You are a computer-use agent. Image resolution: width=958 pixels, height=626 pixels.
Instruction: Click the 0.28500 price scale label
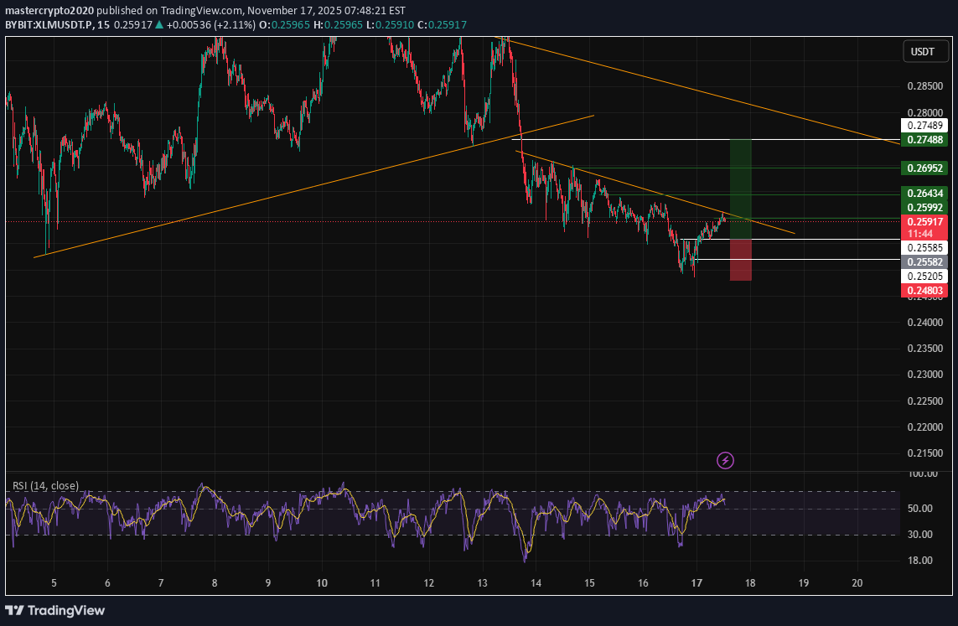(924, 86)
